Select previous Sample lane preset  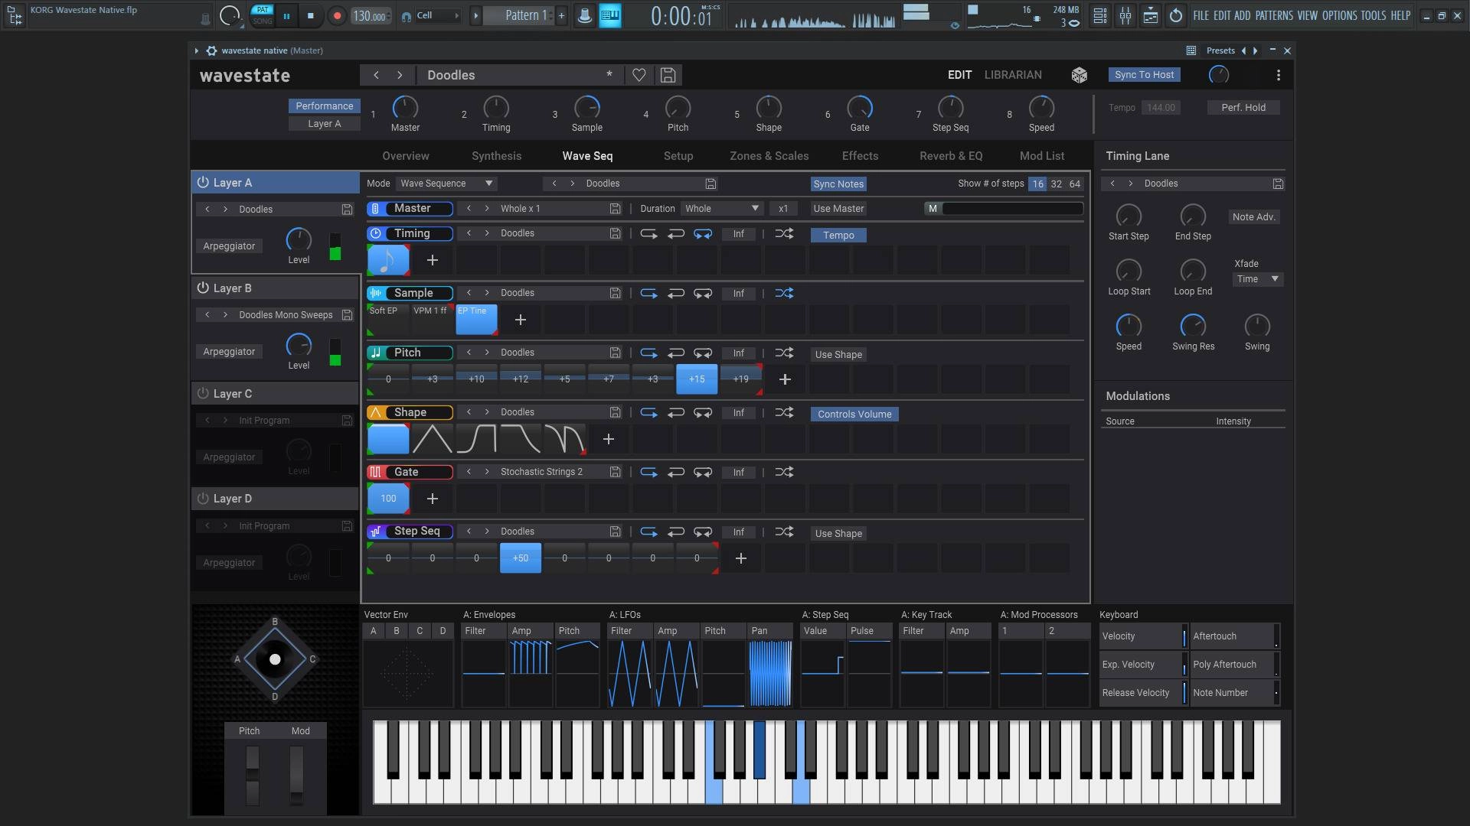coord(469,293)
